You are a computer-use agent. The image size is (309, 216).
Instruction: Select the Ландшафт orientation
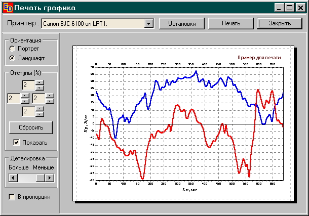point(12,58)
